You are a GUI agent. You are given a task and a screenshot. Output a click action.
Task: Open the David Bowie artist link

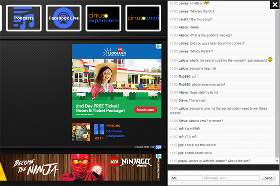click(x=114, y=131)
